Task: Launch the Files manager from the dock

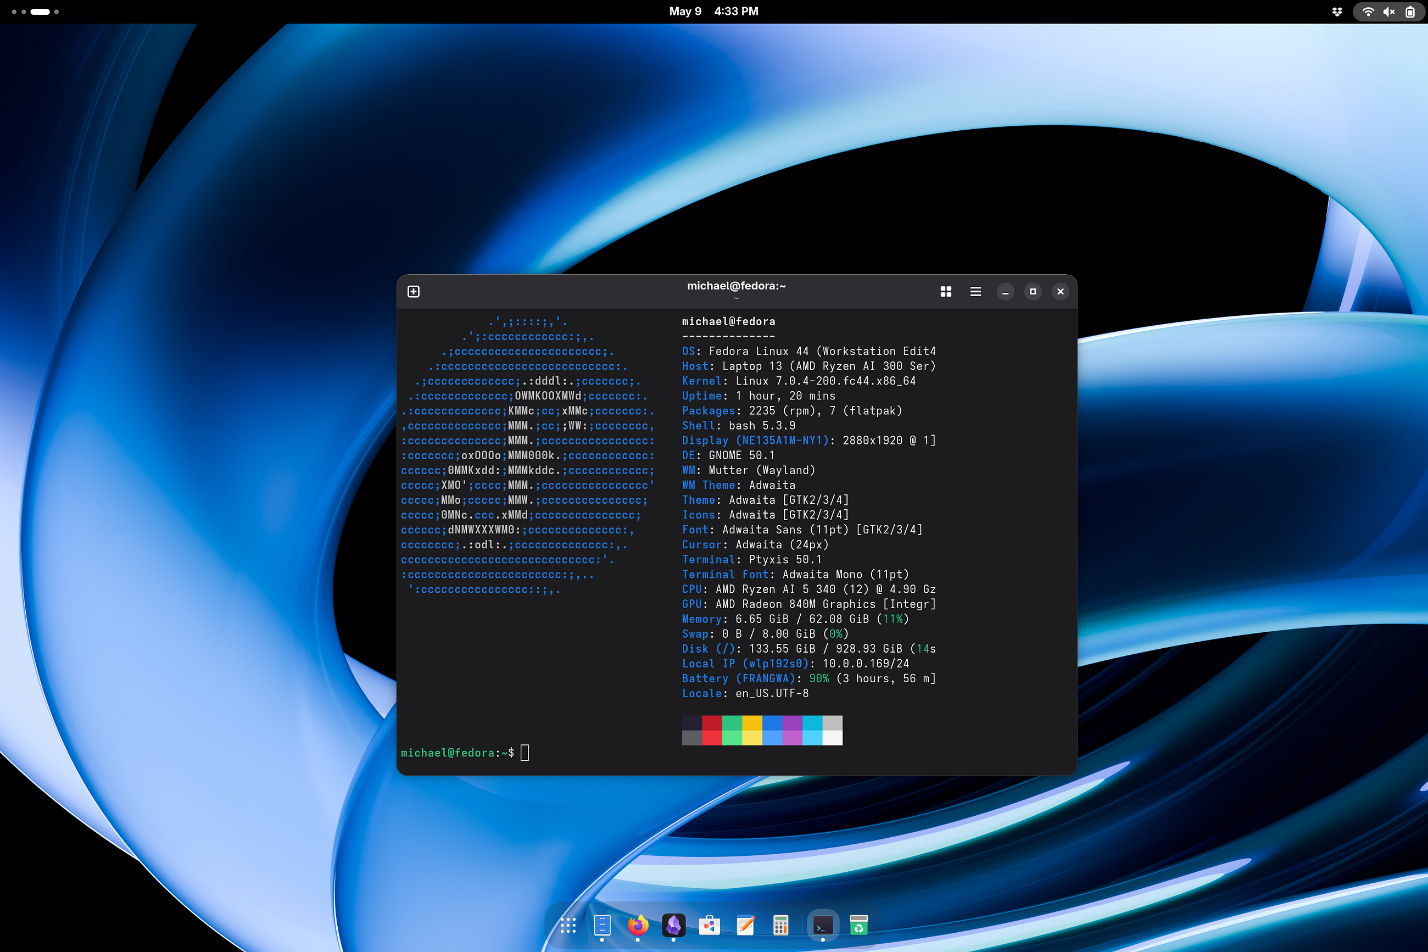Action: [x=601, y=925]
